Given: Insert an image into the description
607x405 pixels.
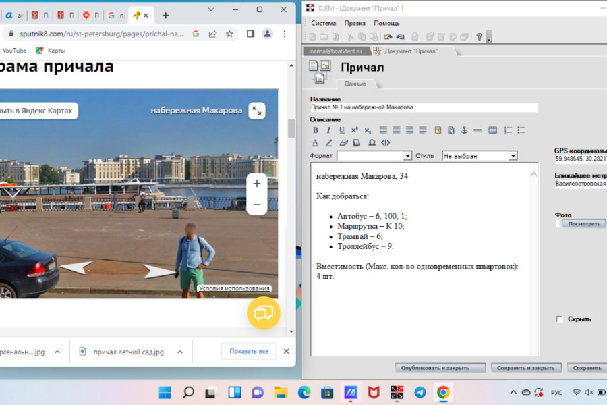Looking at the screenshot, I should click(438, 130).
